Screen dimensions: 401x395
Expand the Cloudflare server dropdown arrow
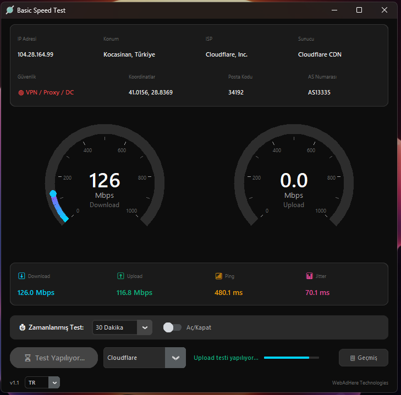175,358
